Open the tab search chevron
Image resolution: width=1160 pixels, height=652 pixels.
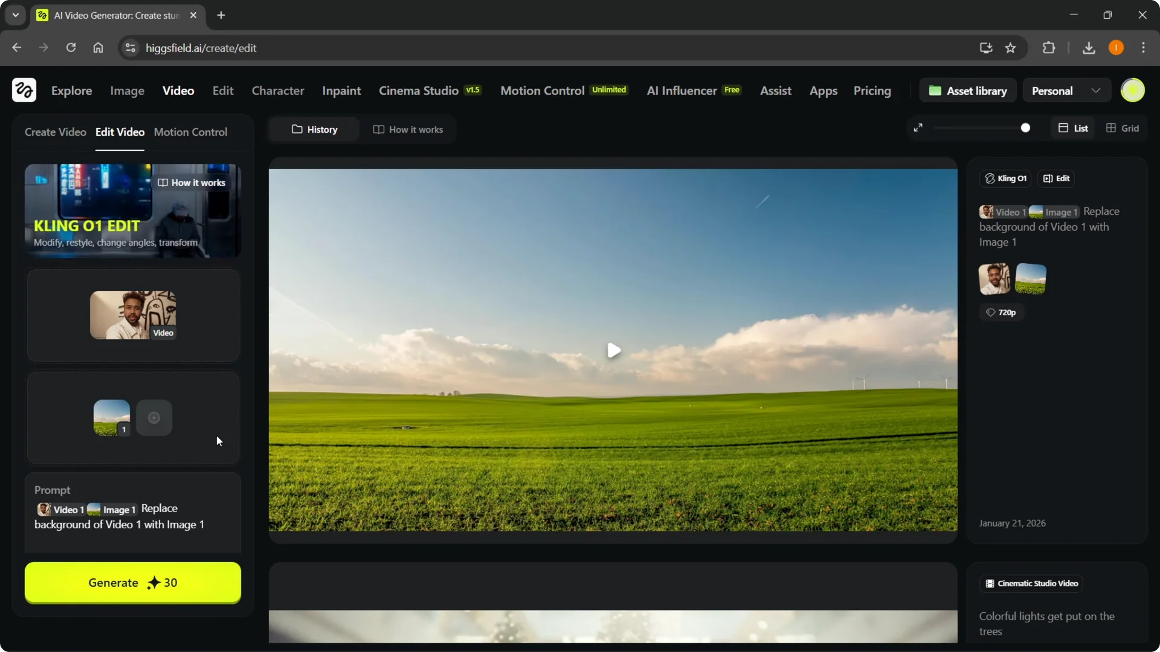[15, 15]
